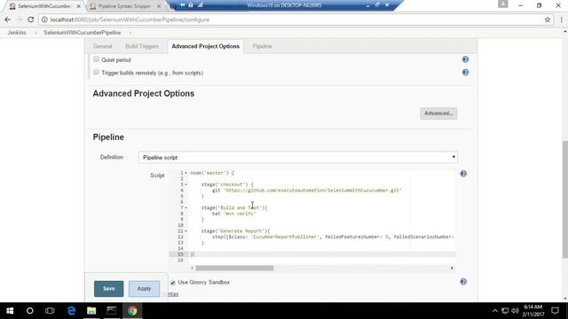Switch to Pipeline Syntax Snippet browser tab

pyautogui.click(x=124, y=6)
